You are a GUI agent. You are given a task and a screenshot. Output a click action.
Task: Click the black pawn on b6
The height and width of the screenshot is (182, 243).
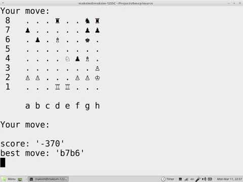pos(37,40)
